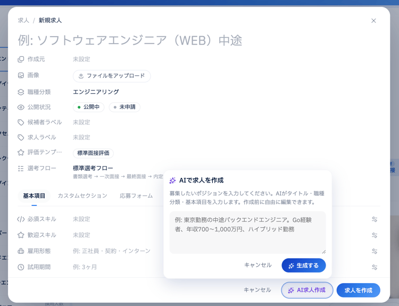Image resolution: width=399 pixels, height=306 pixels.
Task: Close the new job posting dialog
Action: tap(373, 21)
